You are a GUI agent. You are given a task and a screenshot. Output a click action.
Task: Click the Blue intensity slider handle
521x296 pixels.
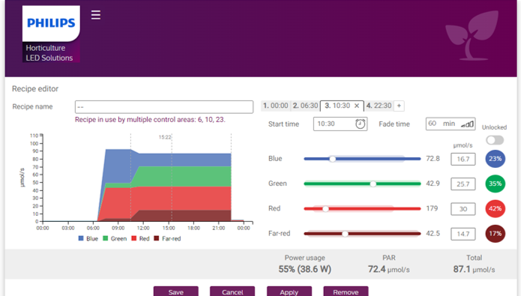tap(332, 159)
